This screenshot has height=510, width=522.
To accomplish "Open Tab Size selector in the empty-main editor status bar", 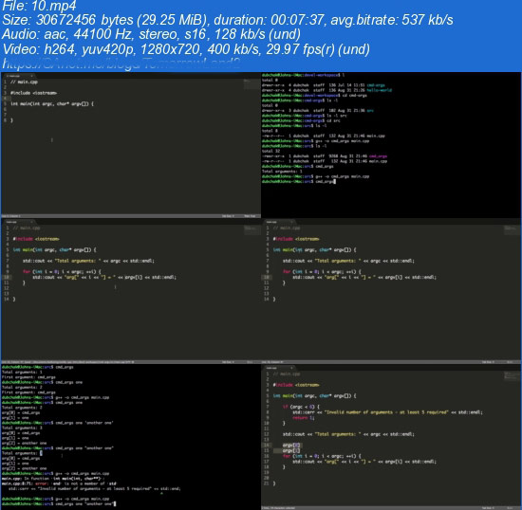I will tap(228, 216).
